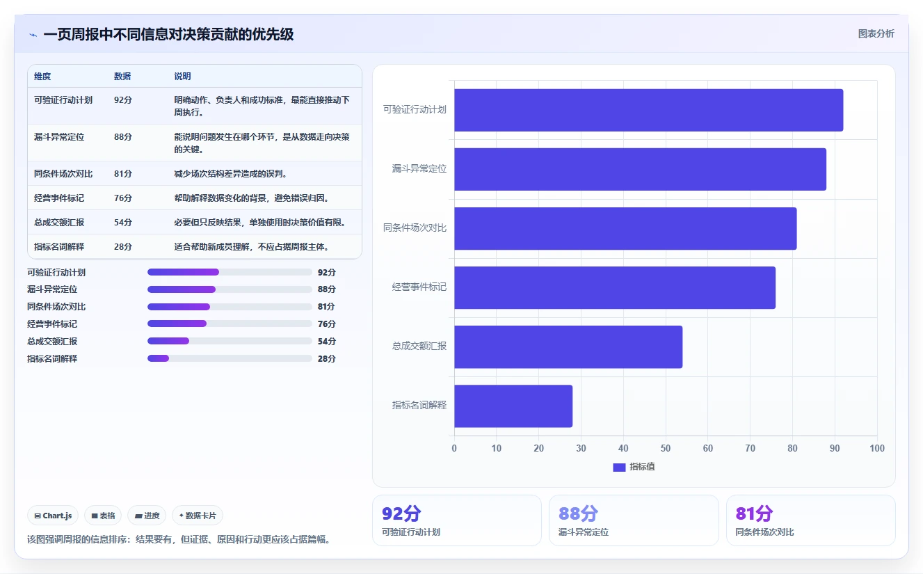The width and height of the screenshot is (923, 574).
Task: Click the 可验证行动计划 chart bar
Action: (x=648, y=110)
